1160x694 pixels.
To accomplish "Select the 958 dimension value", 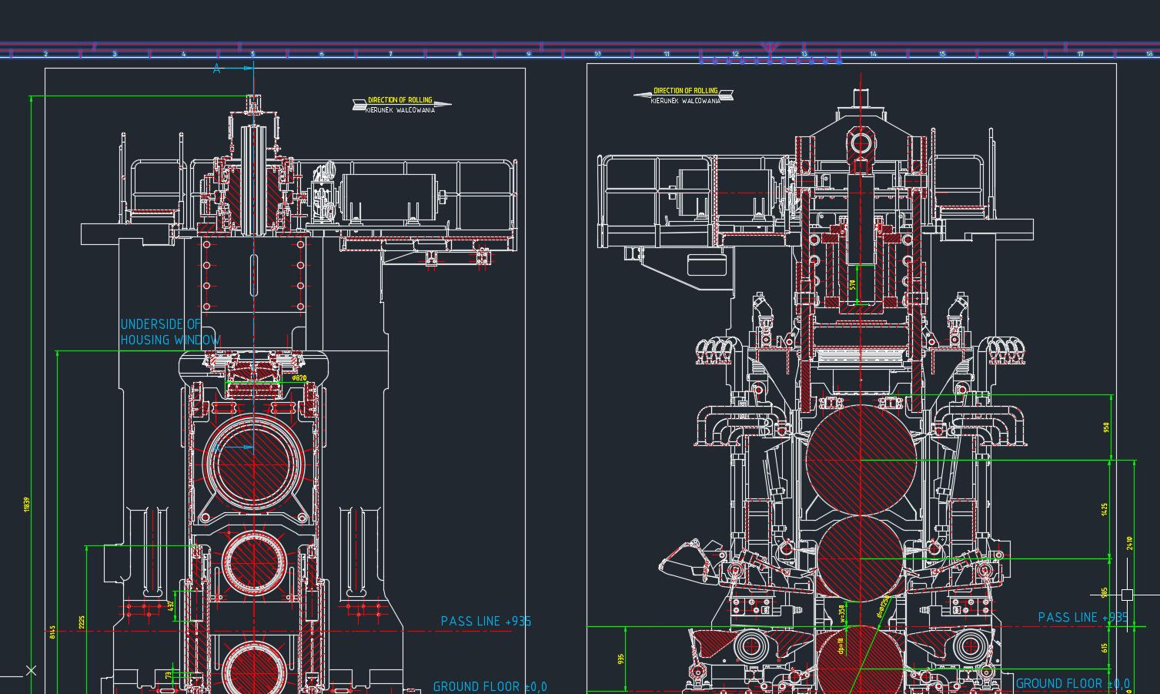I will 1106,427.
